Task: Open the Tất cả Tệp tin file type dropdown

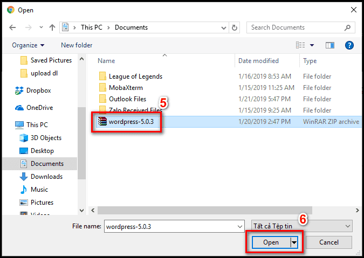Action: (x=302, y=226)
